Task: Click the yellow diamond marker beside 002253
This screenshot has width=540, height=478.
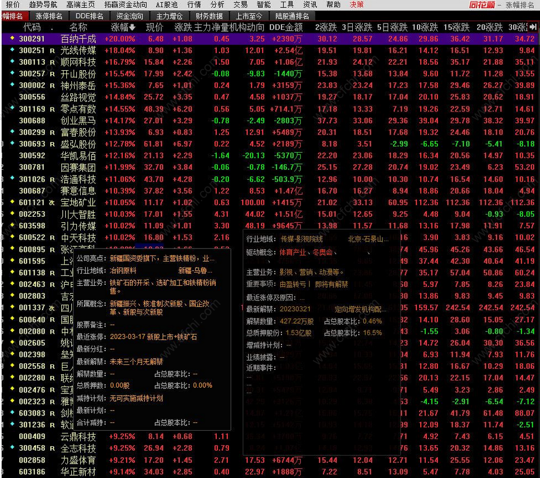Action: 12,213
